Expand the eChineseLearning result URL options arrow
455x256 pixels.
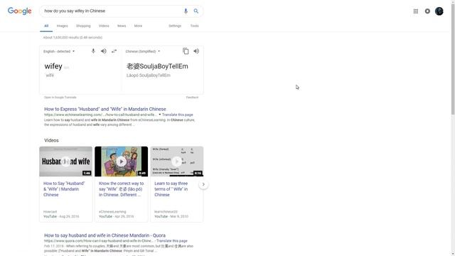159,114
